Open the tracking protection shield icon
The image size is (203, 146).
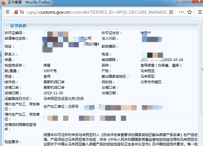pos(7,12)
